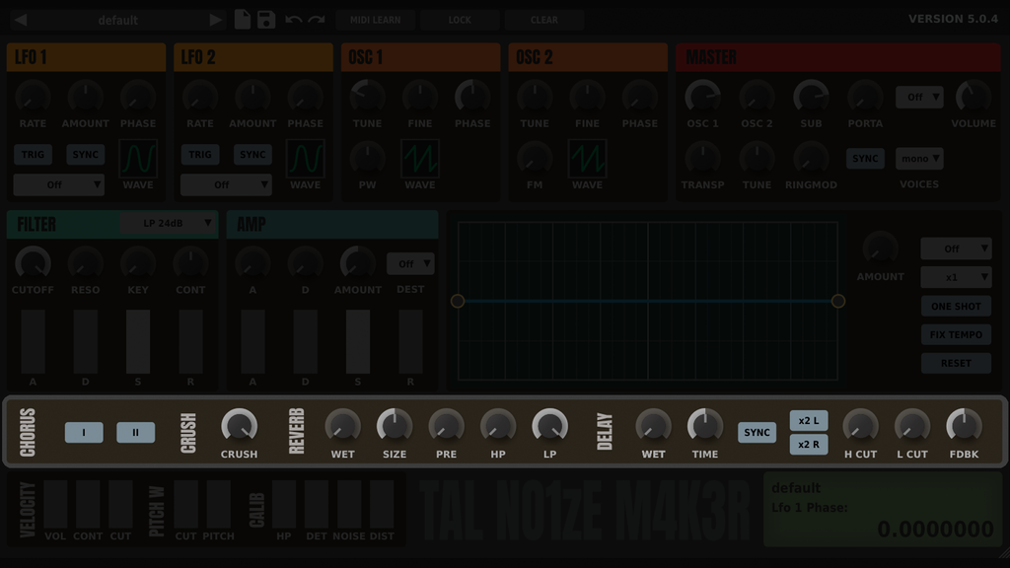Image resolution: width=1010 pixels, height=568 pixels.
Task: Select the LOCK option in the top bar
Action: (x=460, y=19)
